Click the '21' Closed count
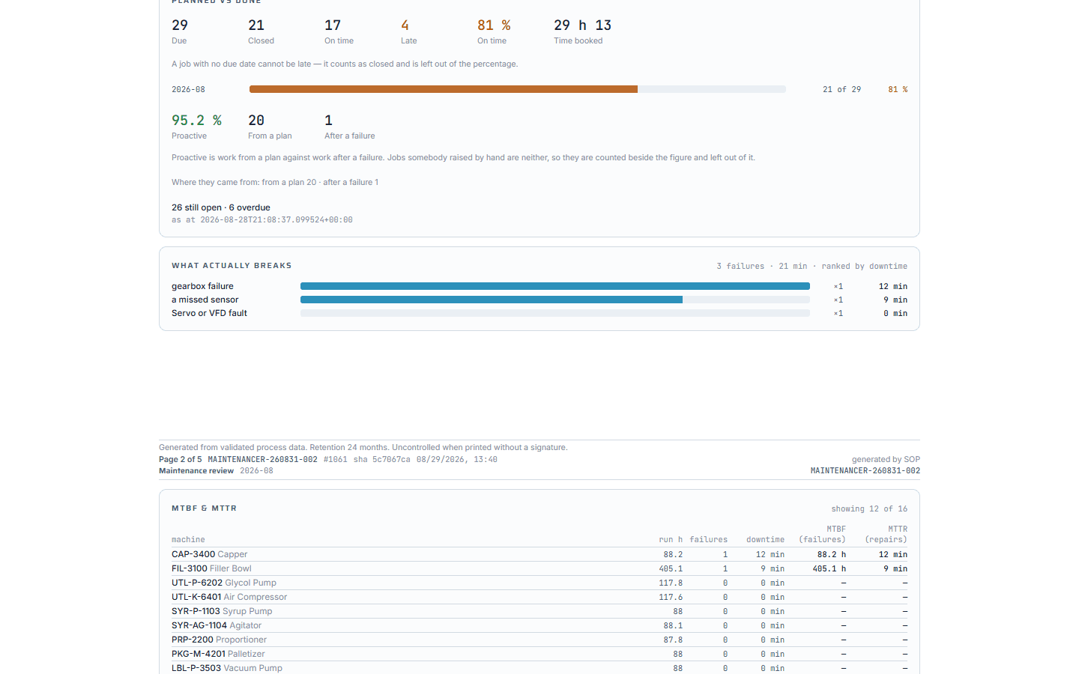 coord(256,25)
